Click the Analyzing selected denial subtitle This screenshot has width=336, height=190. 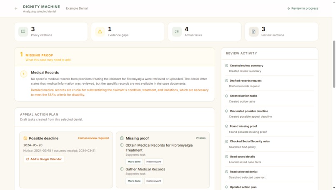tap(40, 12)
